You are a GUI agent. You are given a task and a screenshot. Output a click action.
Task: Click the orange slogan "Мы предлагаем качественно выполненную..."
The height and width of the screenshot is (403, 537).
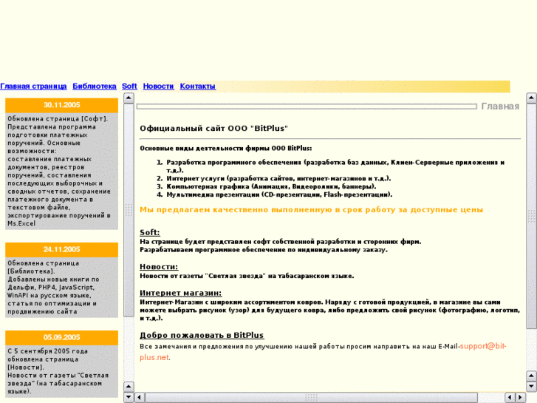311,209
